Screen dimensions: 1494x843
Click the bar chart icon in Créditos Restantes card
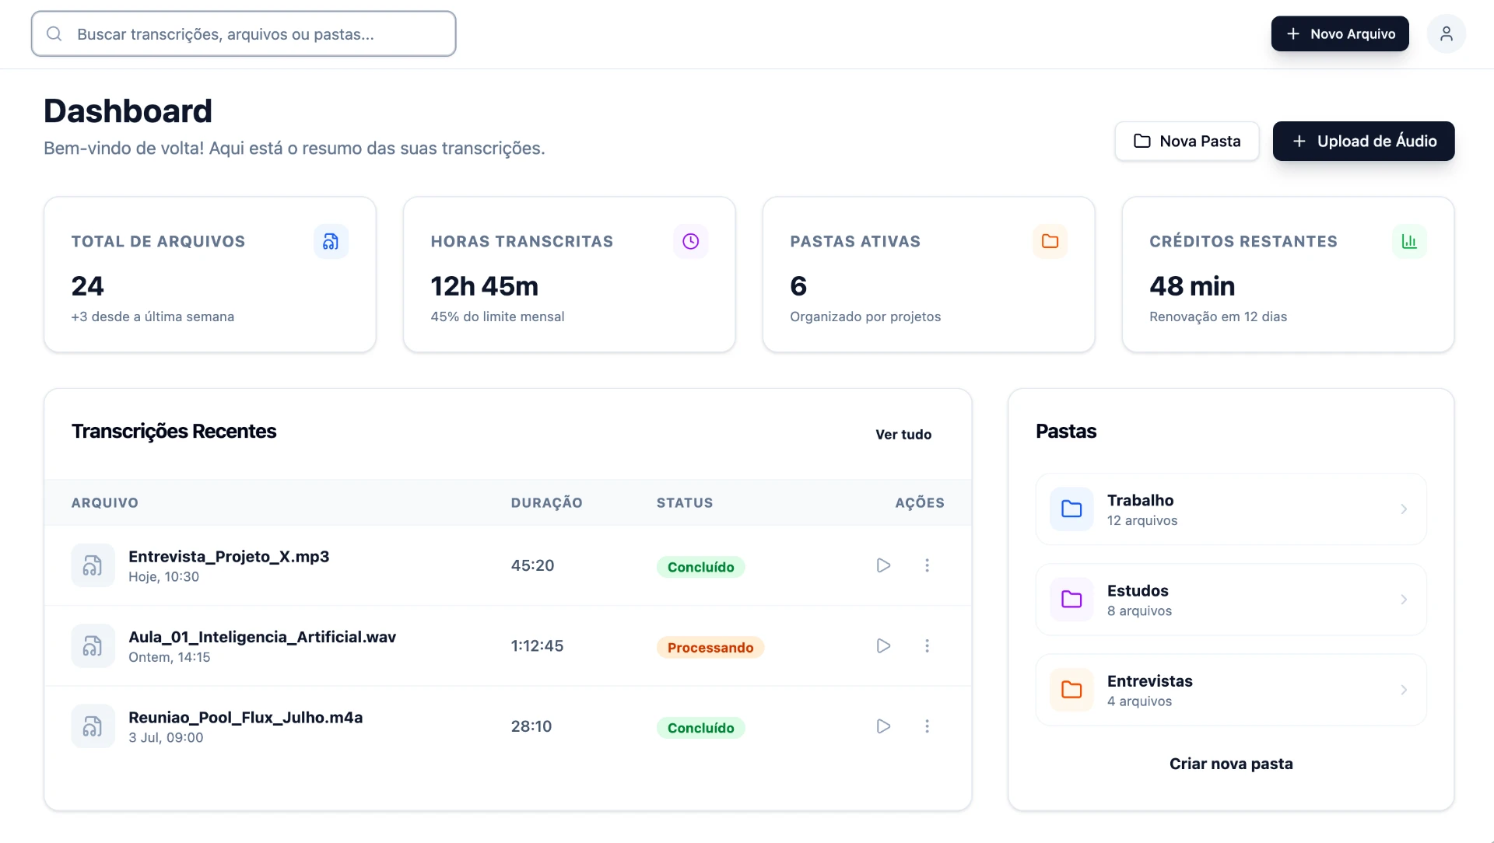tap(1409, 241)
